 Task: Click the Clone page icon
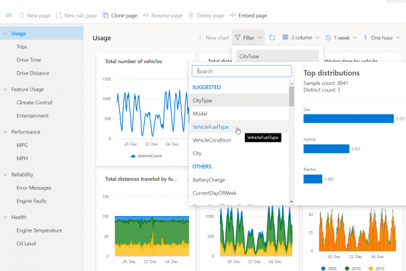click(106, 16)
